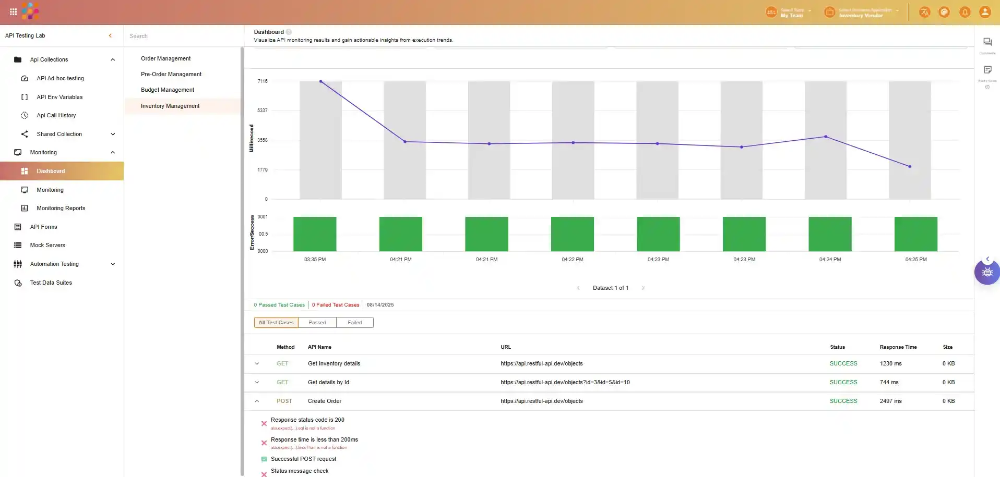
Task: Open Monitoring Reports in the sidebar
Action: 61,209
